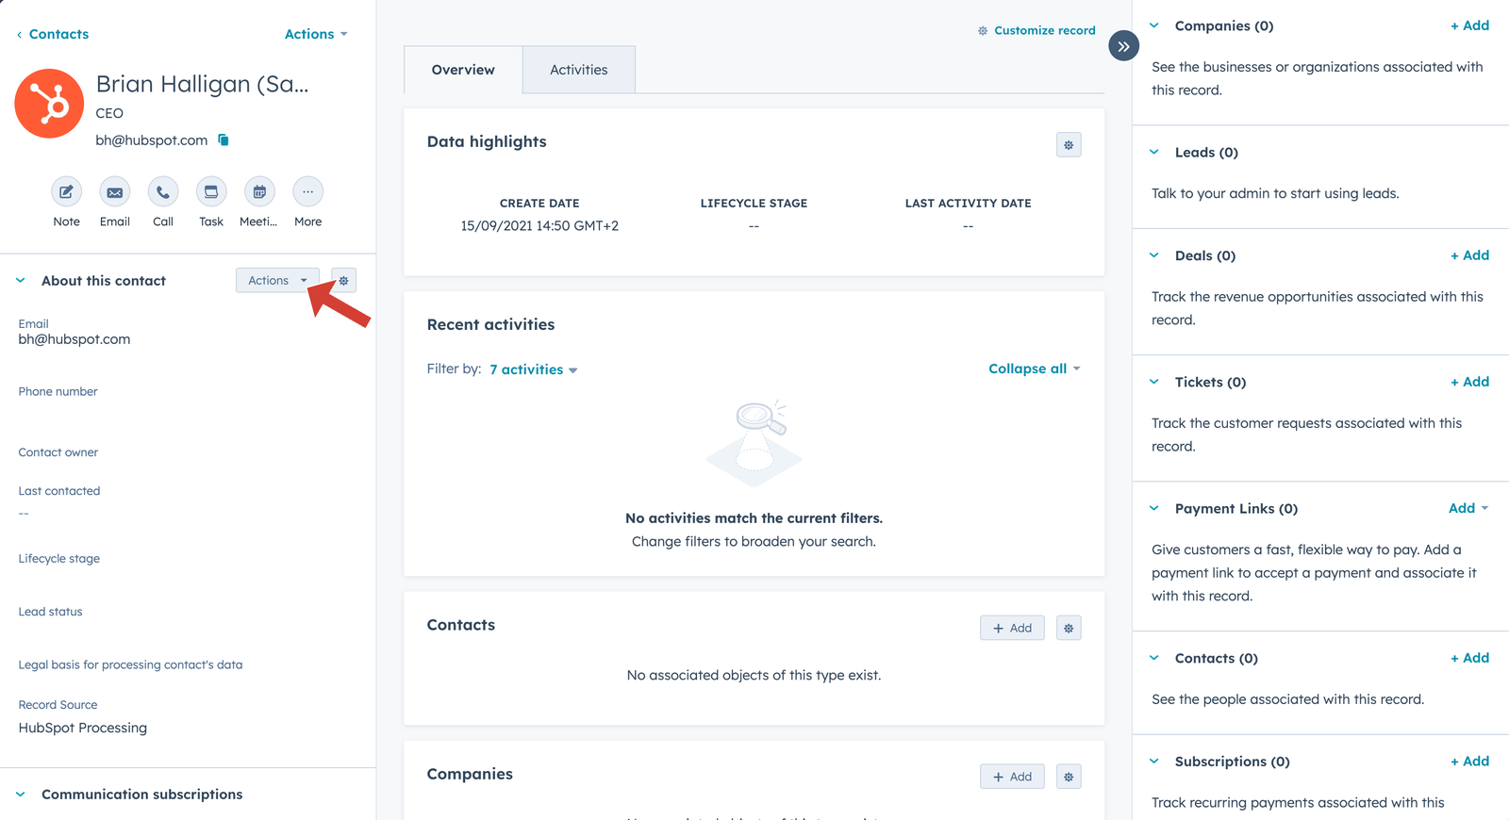Add a contact in the sidebar

pos(1470,658)
